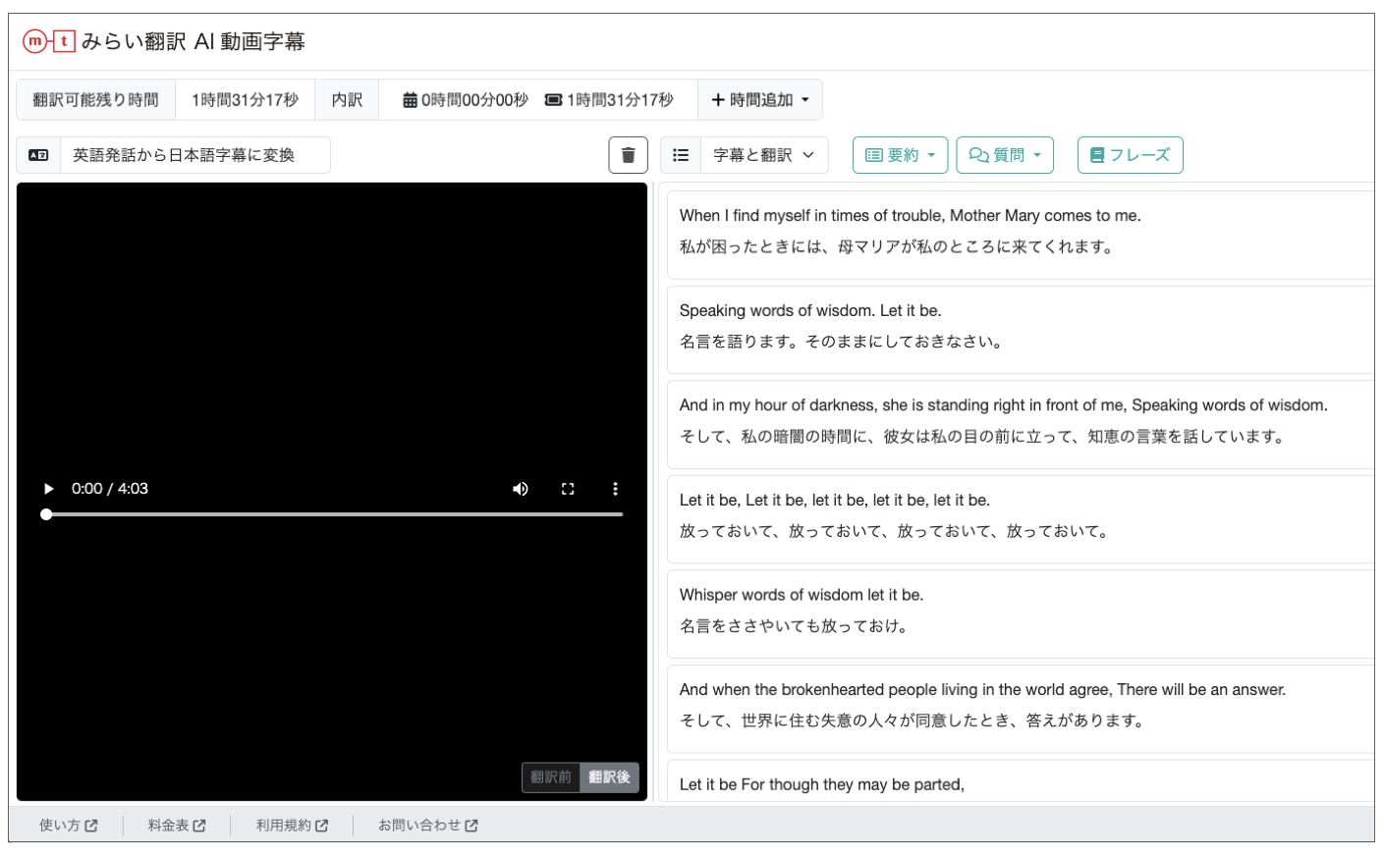Click the 0:00 / 4:03 time display
The width and height of the screenshot is (1384, 855).
110,489
